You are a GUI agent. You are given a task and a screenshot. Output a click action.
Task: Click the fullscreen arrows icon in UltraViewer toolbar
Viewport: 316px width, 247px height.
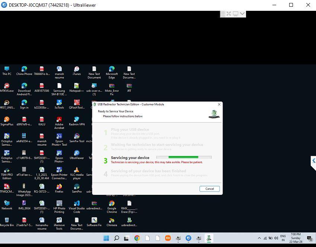229,14
